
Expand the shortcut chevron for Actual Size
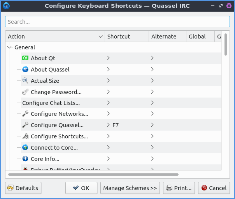point(109,81)
